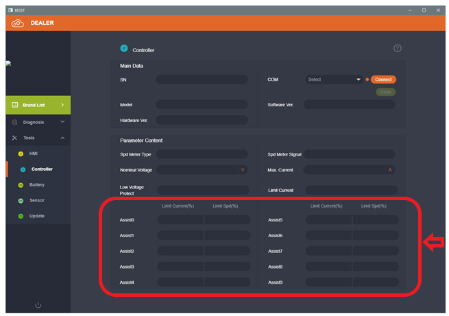This screenshot has width=449, height=316.
Task: Click the Spd Meter Type field
Action: pyautogui.click(x=202, y=154)
